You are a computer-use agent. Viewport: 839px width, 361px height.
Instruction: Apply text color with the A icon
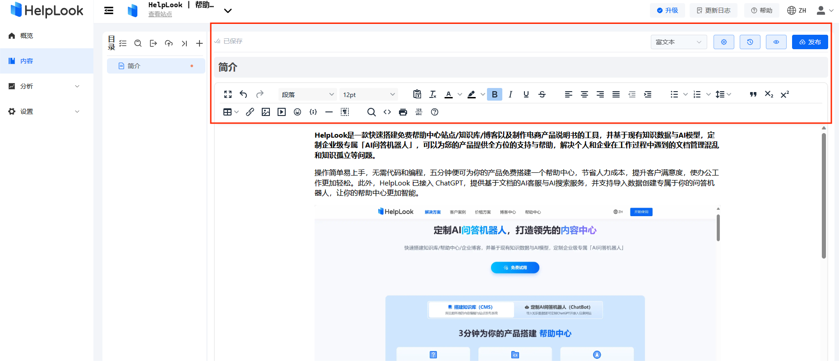point(449,94)
